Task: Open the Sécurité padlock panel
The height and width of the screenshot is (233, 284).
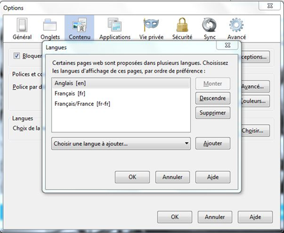Action: [x=183, y=29]
